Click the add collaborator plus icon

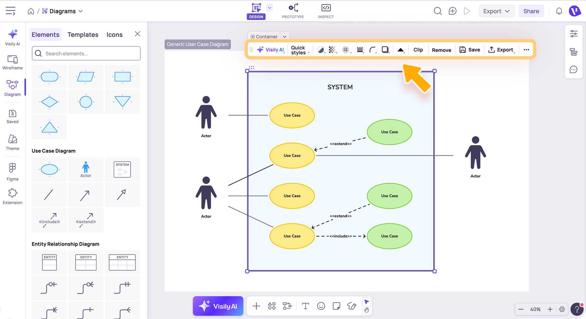[x=453, y=11]
